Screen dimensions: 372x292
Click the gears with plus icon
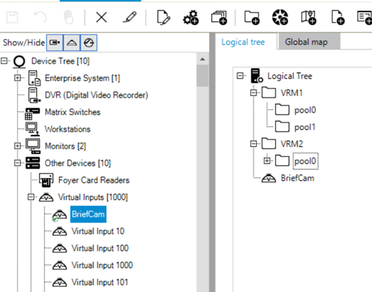click(191, 18)
